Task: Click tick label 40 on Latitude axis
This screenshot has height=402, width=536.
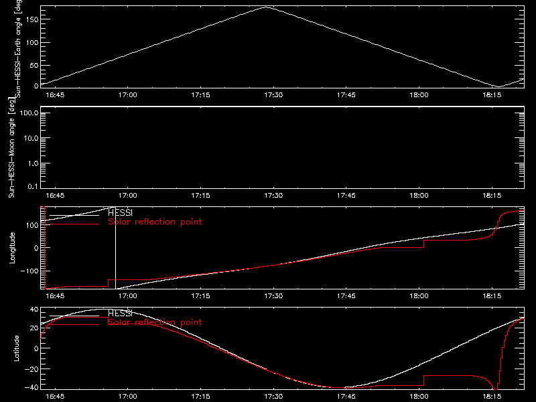Action: (x=34, y=310)
